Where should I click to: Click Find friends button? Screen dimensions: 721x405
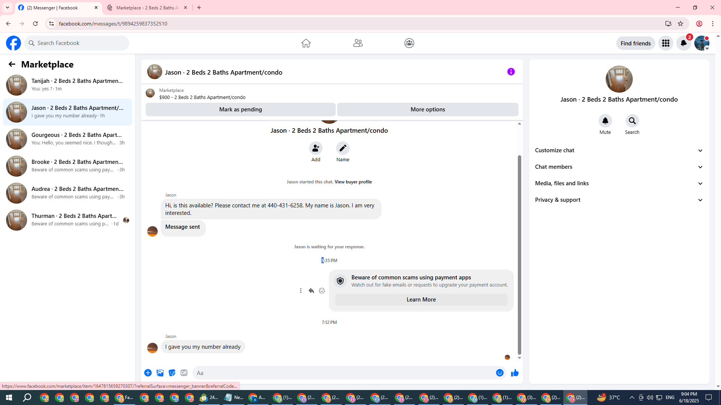point(636,43)
